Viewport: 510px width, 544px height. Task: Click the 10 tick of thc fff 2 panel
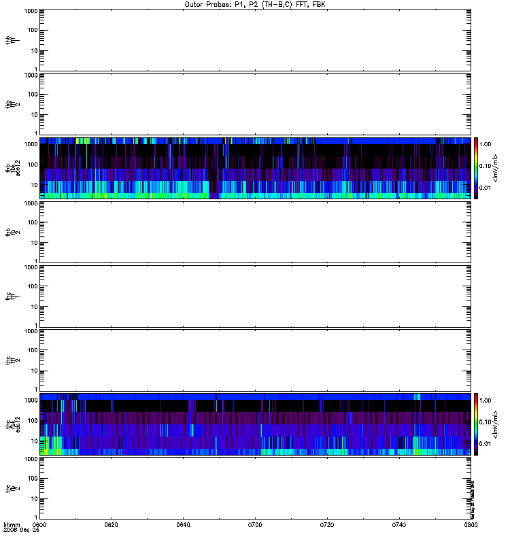[x=35, y=371]
